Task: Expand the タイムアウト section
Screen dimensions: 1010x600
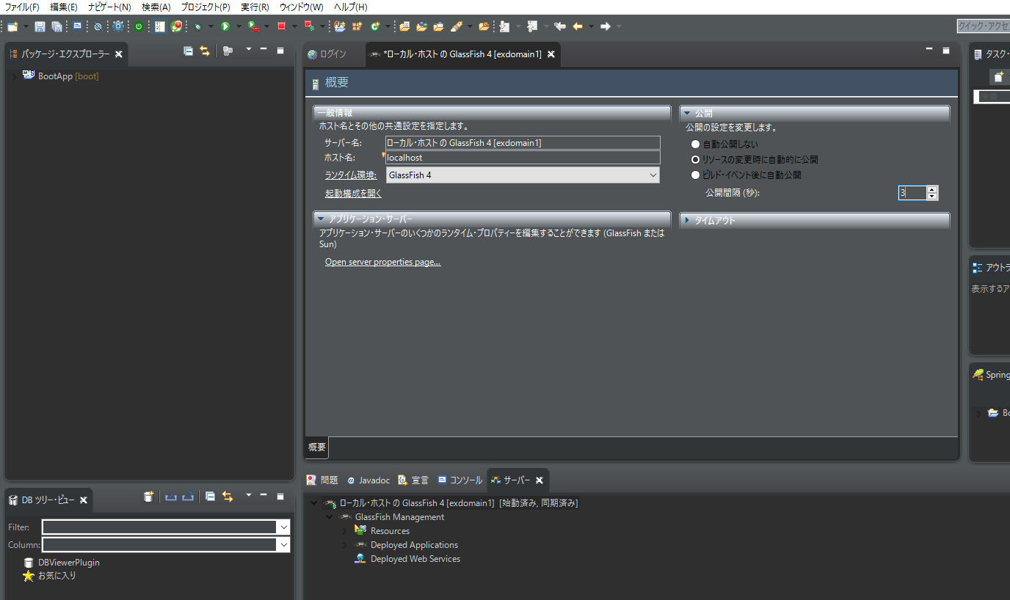Action: (687, 220)
